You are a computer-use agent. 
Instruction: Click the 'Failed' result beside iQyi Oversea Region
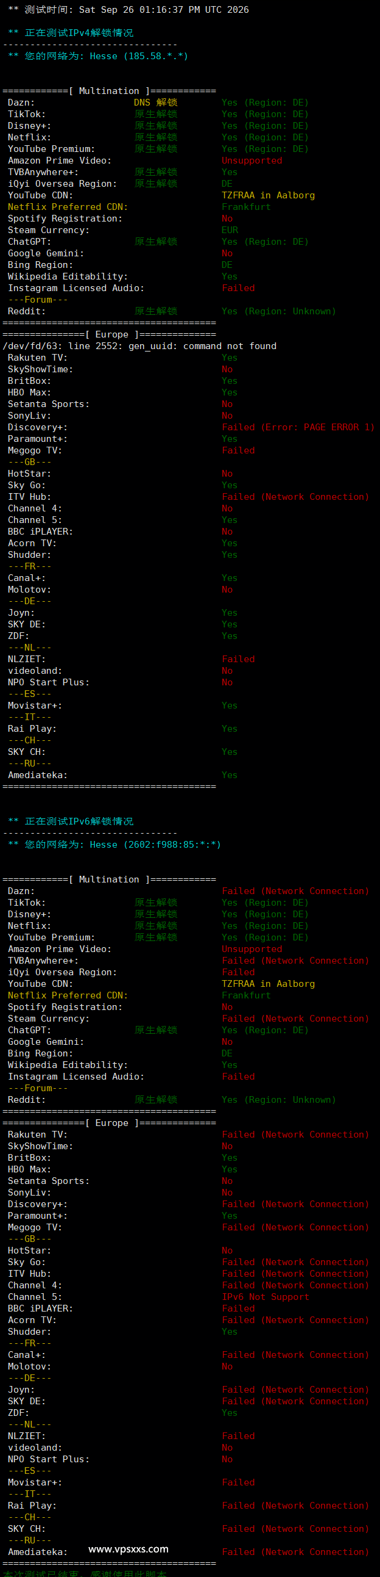coord(238,973)
